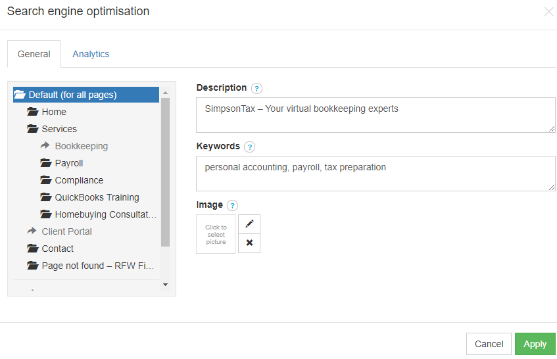This screenshot has height=359, width=557.
Task: Click the page tree scroll down arrow
Action: (165, 285)
